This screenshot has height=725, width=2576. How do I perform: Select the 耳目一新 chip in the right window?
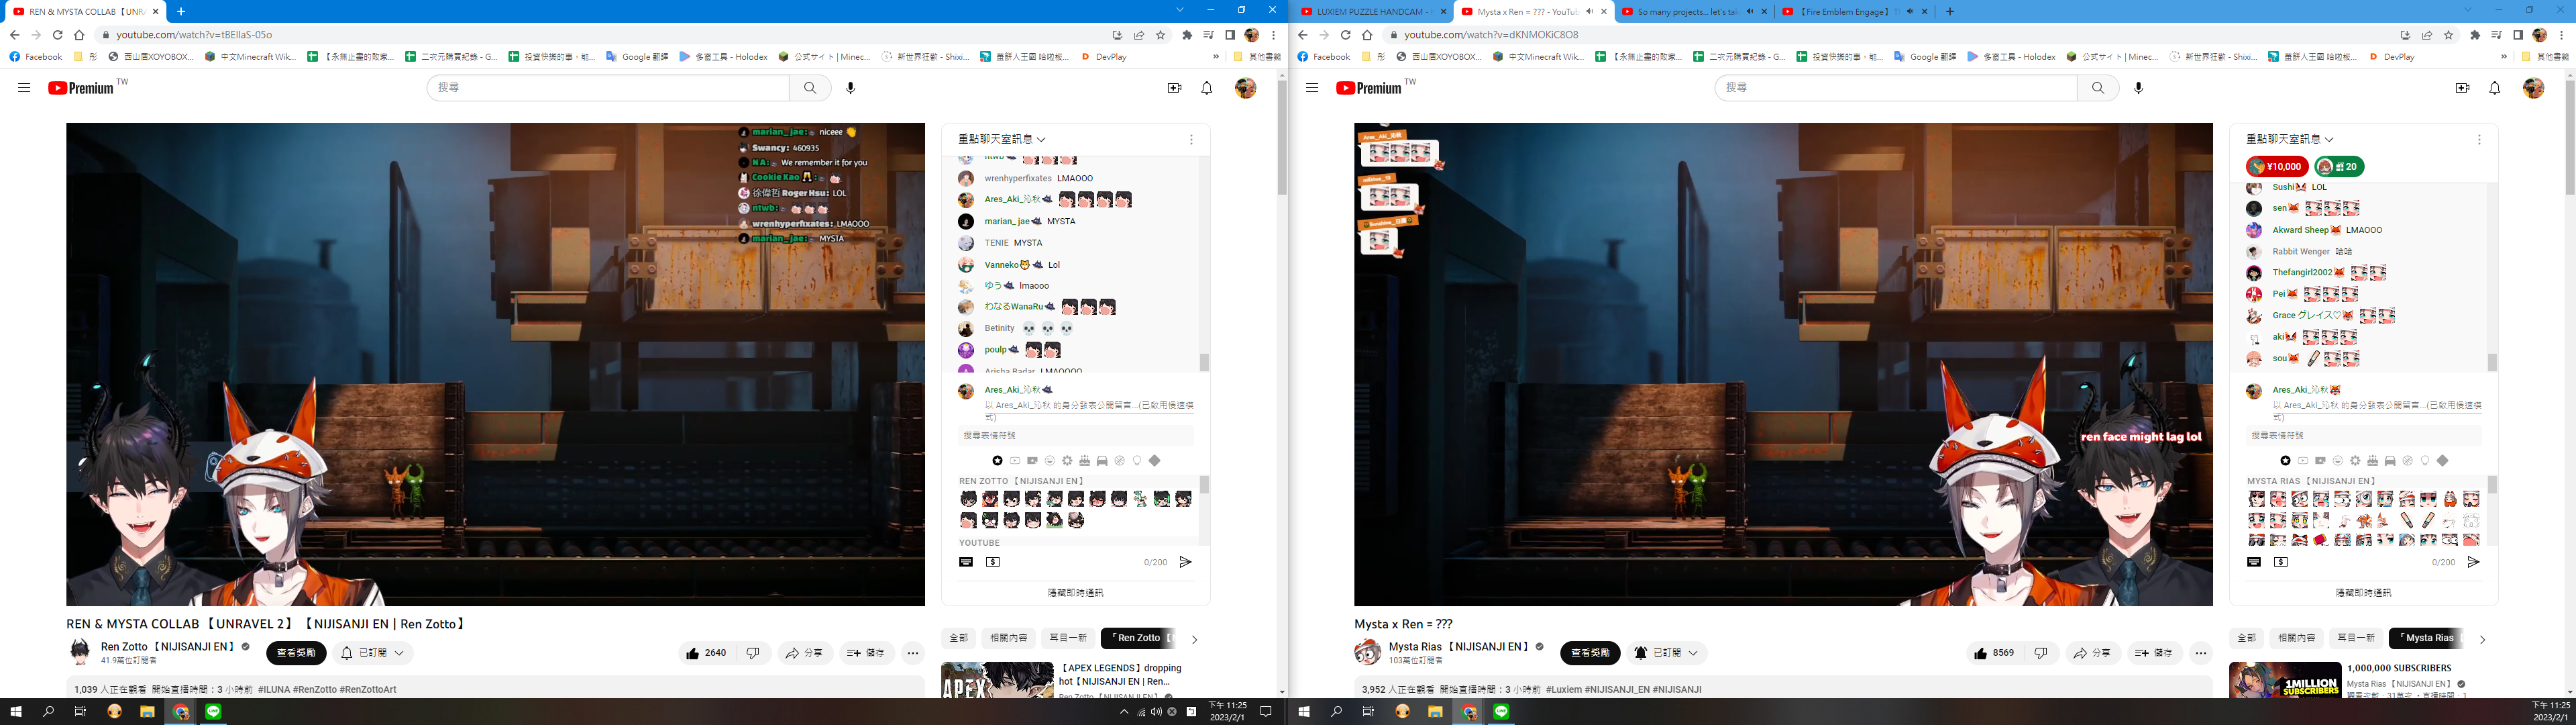tap(2355, 638)
